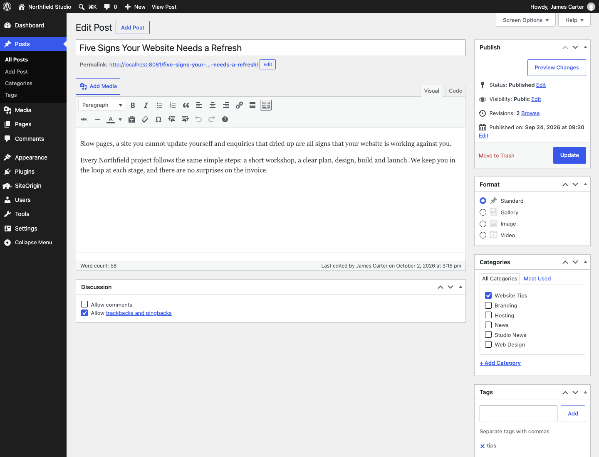Insert horizontal line

[x=97, y=119]
